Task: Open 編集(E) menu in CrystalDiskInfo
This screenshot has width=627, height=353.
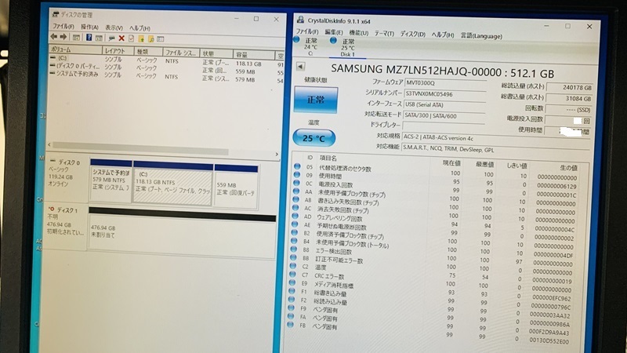Action: (x=334, y=32)
